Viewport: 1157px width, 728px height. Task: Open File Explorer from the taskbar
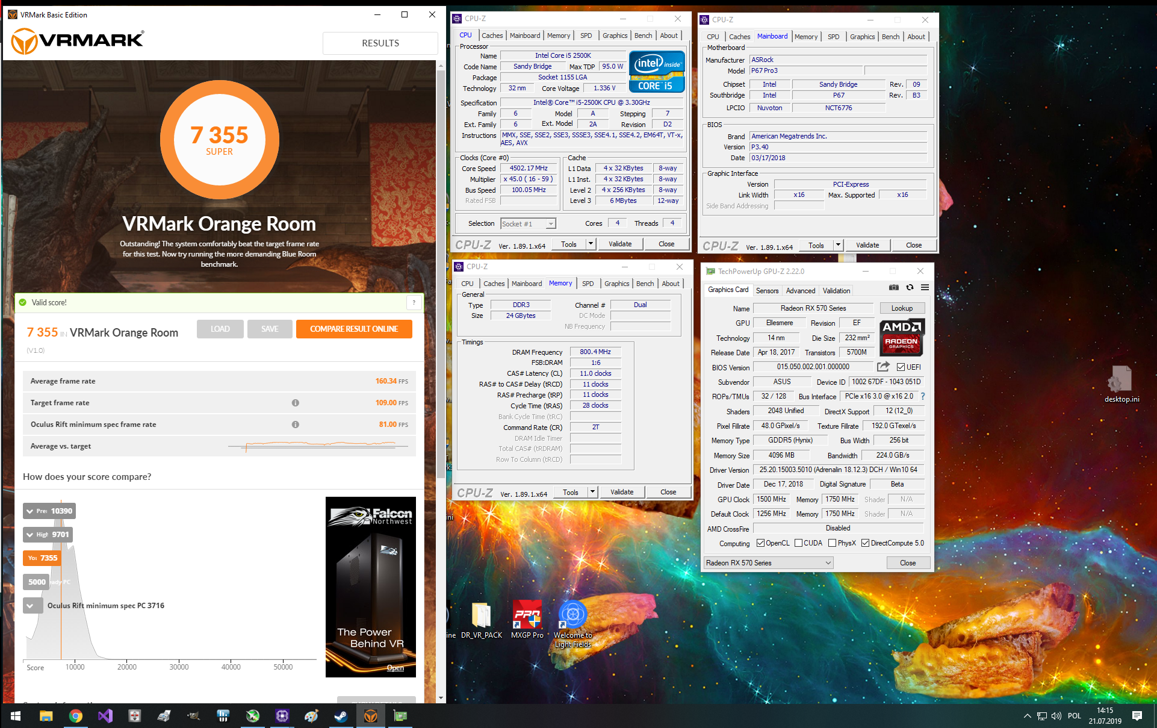click(x=46, y=716)
